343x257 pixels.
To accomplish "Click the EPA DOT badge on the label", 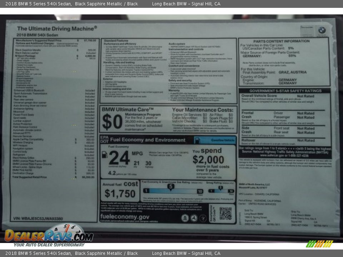I will 104,140.
